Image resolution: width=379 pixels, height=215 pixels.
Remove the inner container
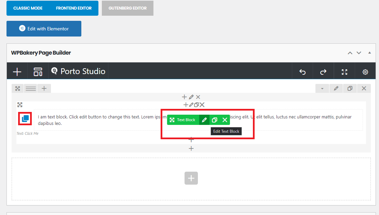pos(202,105)
